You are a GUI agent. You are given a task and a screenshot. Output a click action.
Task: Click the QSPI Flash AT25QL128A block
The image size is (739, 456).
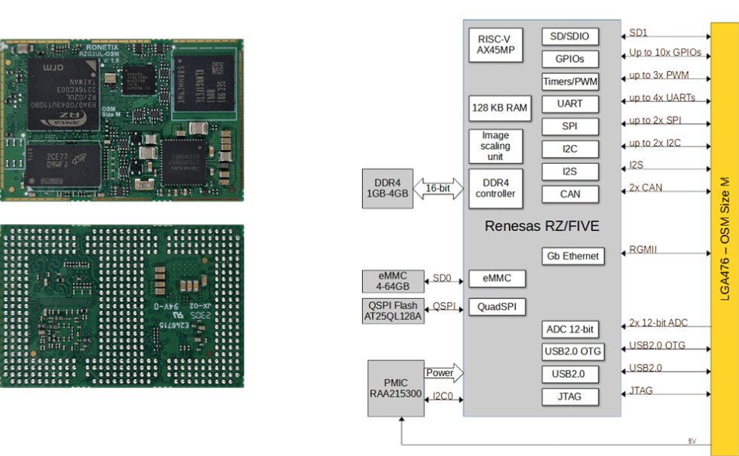click(x=393, y=311)
